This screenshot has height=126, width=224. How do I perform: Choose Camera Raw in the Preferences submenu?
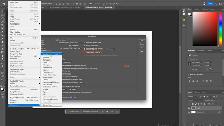tap(51, 105)
